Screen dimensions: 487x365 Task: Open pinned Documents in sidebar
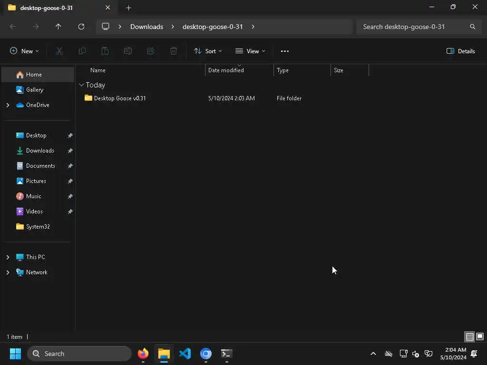click(x=38, y=166)
